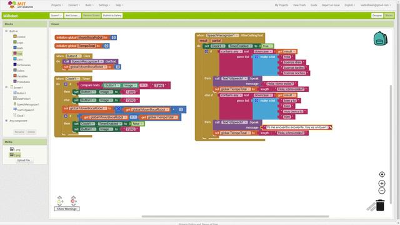
Task: Open the first contains any operator dropdown
Action: point(232,51)
